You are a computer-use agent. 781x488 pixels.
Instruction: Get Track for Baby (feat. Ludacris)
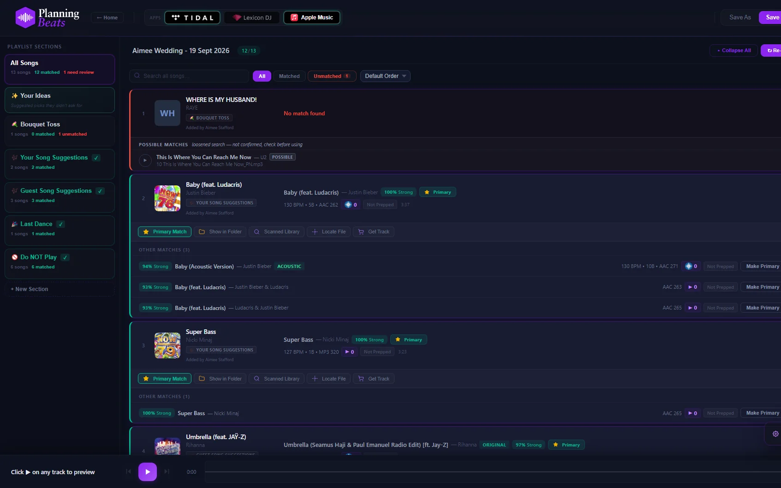[x=374, y=232]
